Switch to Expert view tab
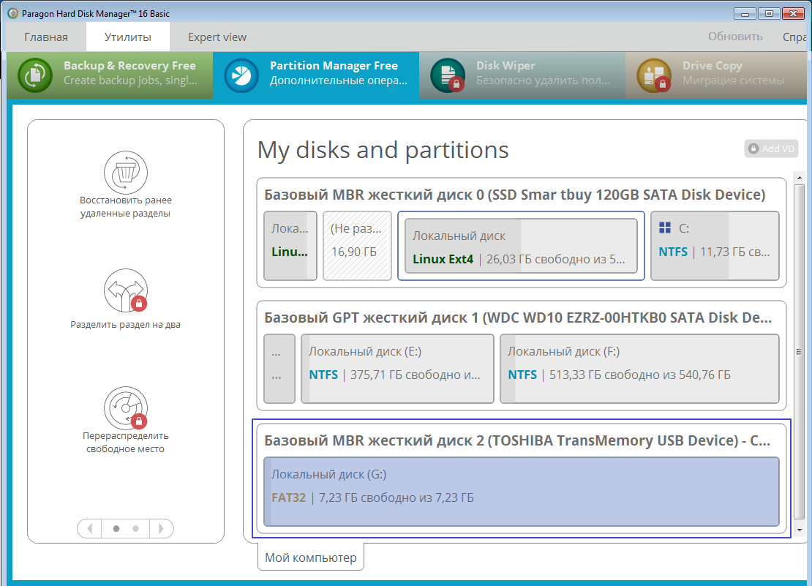Image resolution: width=812 pixels, height=586 pixels. (217, 37)
